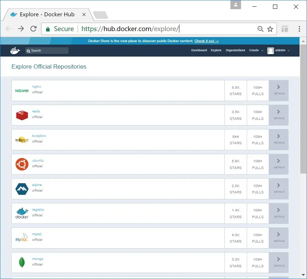Open Organizations in navbar
Screen dimensions: 307x279
tap(235, 50)
